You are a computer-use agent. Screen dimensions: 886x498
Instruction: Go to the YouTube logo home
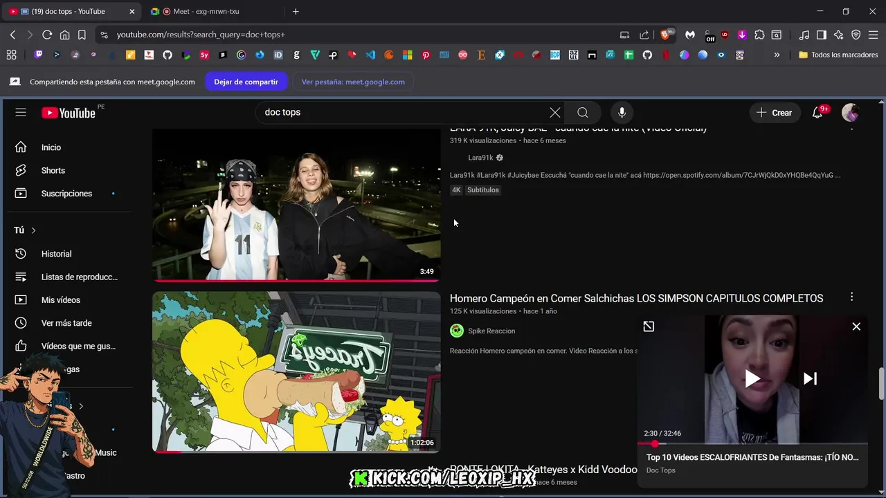(68, 113)
